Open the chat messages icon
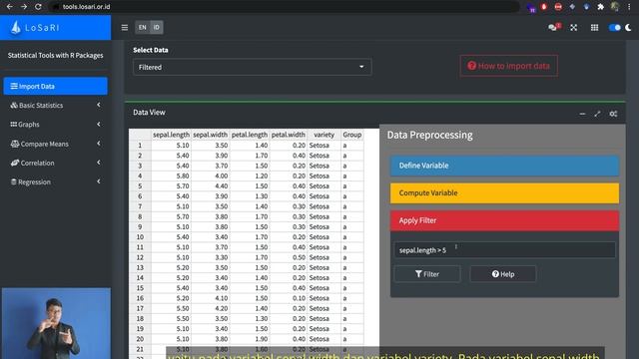 (553, 27)
